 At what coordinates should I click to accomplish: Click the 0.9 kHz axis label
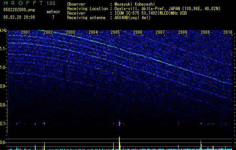(x=3, y=86)
